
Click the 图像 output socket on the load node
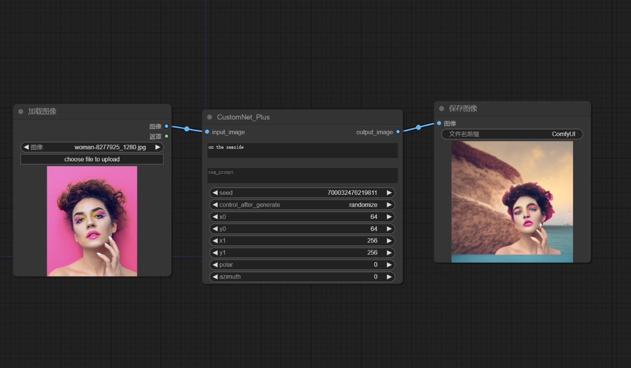(167, 126)
